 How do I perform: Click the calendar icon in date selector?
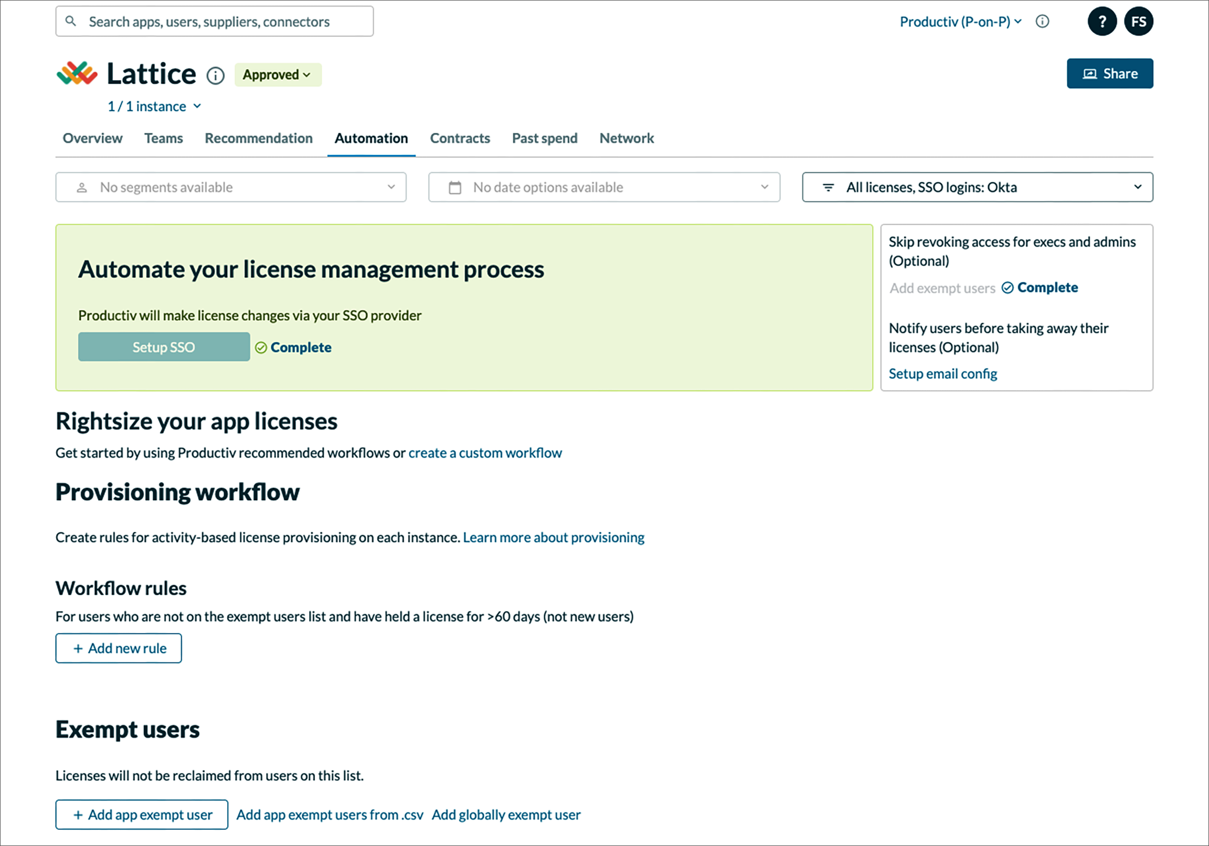(x=454, y=187)
